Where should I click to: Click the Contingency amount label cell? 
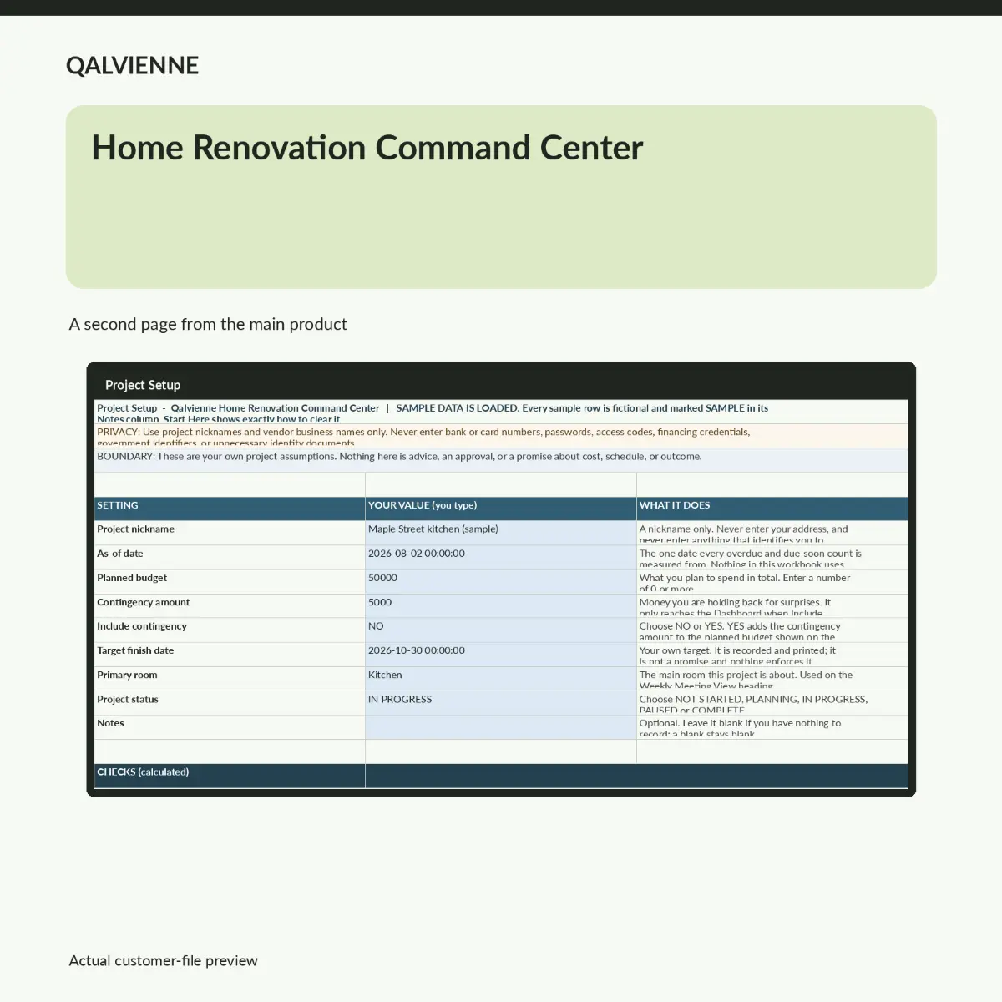(x=230, y=605)
